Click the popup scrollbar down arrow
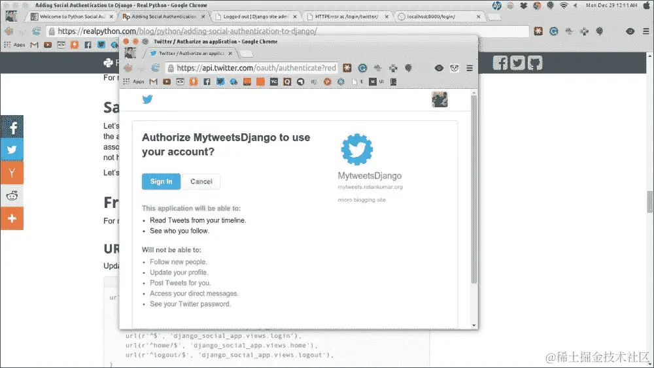The width and height of the screenshot is (654, 368). coord(473,326)
